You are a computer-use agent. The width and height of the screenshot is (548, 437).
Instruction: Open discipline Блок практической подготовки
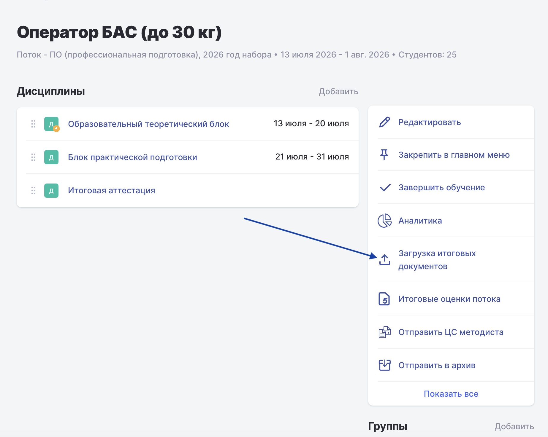[132, 157]
